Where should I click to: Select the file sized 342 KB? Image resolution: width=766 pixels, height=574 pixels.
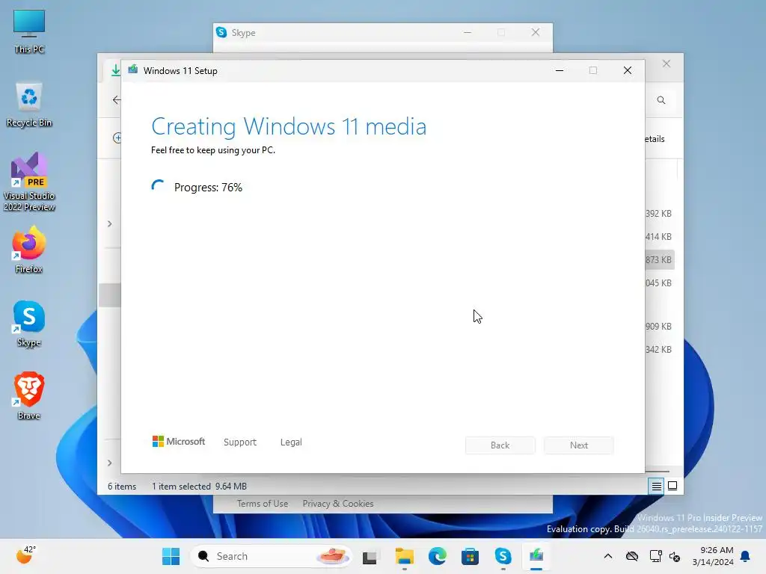(x=658, y=350)
